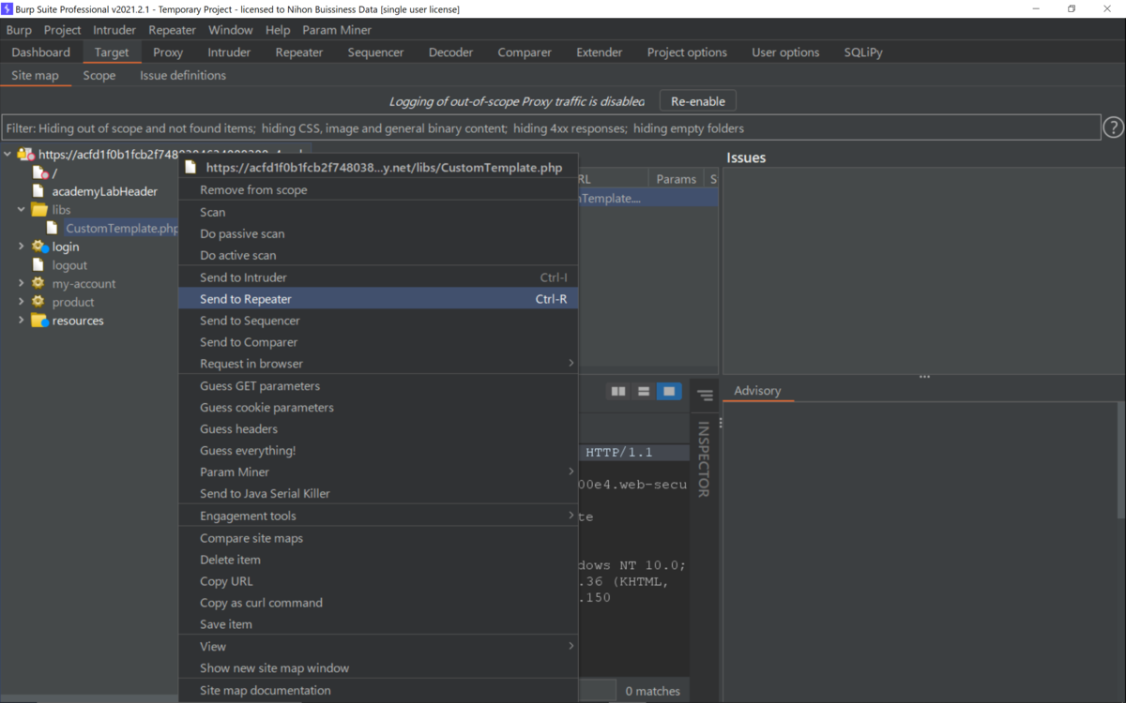Screen dimensions: 1126x703
Task: Click the site map filter bar
Action: 552,127
